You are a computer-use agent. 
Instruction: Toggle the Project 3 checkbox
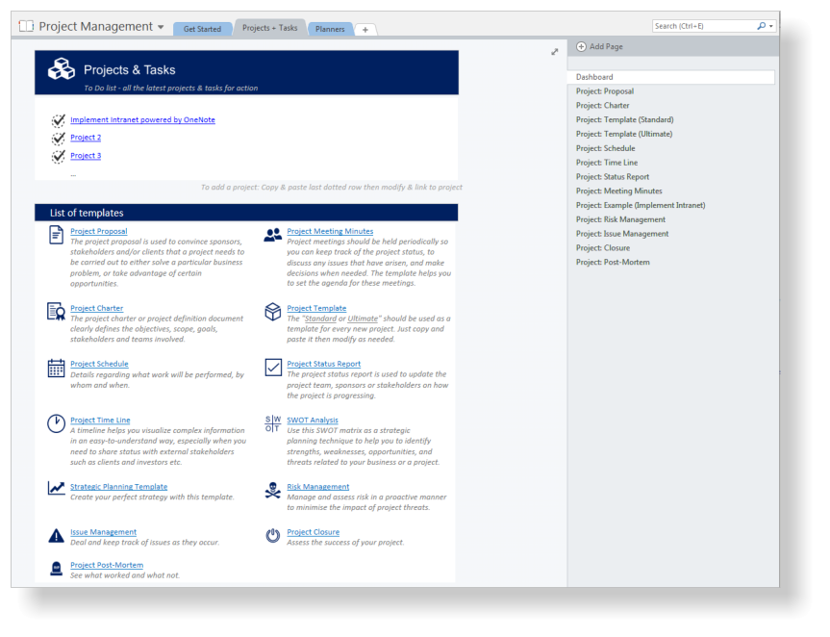59,156
